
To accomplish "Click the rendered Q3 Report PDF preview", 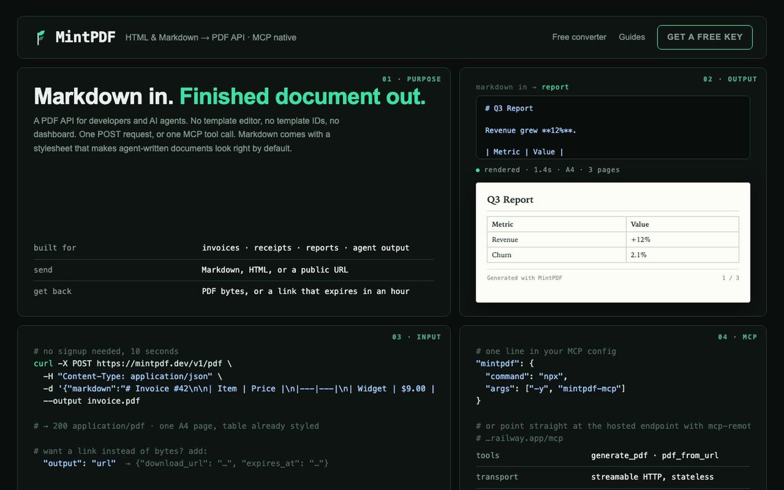I will click(x=613, y=242).
